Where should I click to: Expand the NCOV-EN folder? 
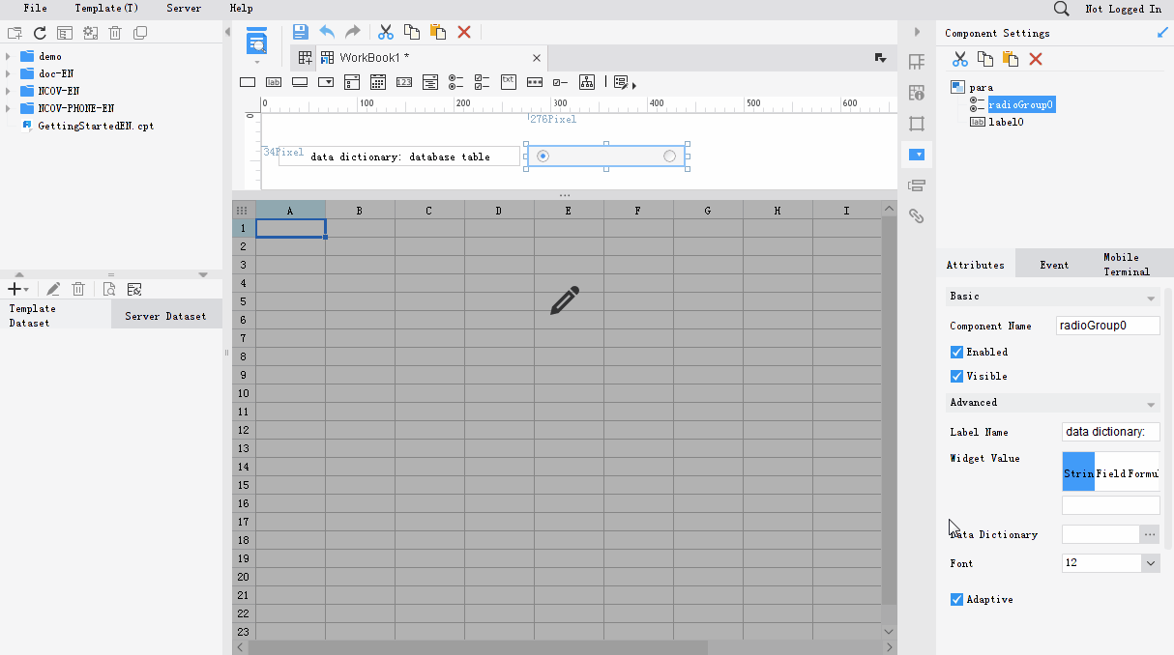point(8,91)
